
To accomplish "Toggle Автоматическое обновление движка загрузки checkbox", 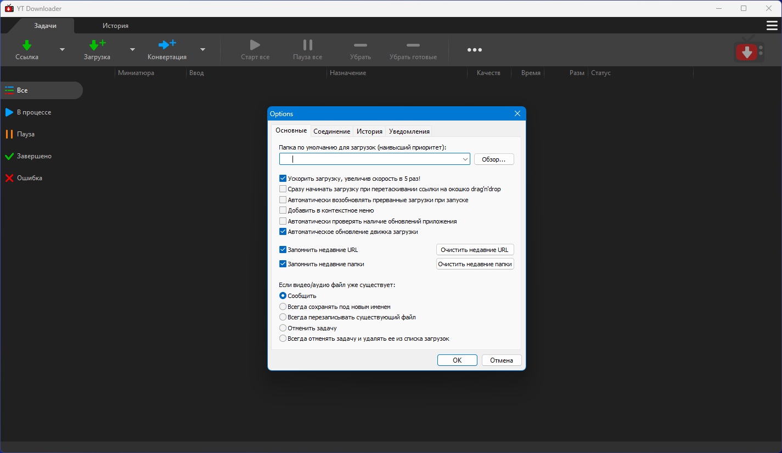I will (283, 232).
